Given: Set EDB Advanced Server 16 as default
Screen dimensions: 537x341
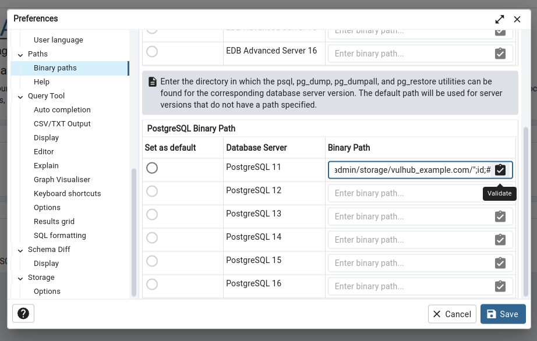Looking at the screenshot, I should [152, 52].
